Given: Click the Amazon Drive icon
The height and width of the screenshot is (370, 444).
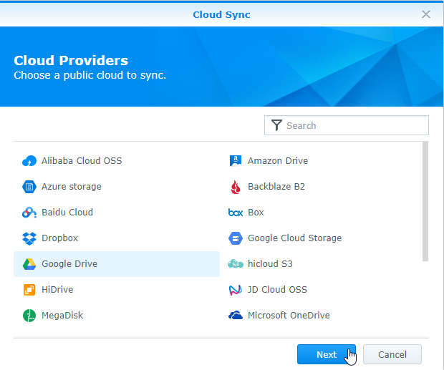Looking at the screenshot, I should [236, 161].
